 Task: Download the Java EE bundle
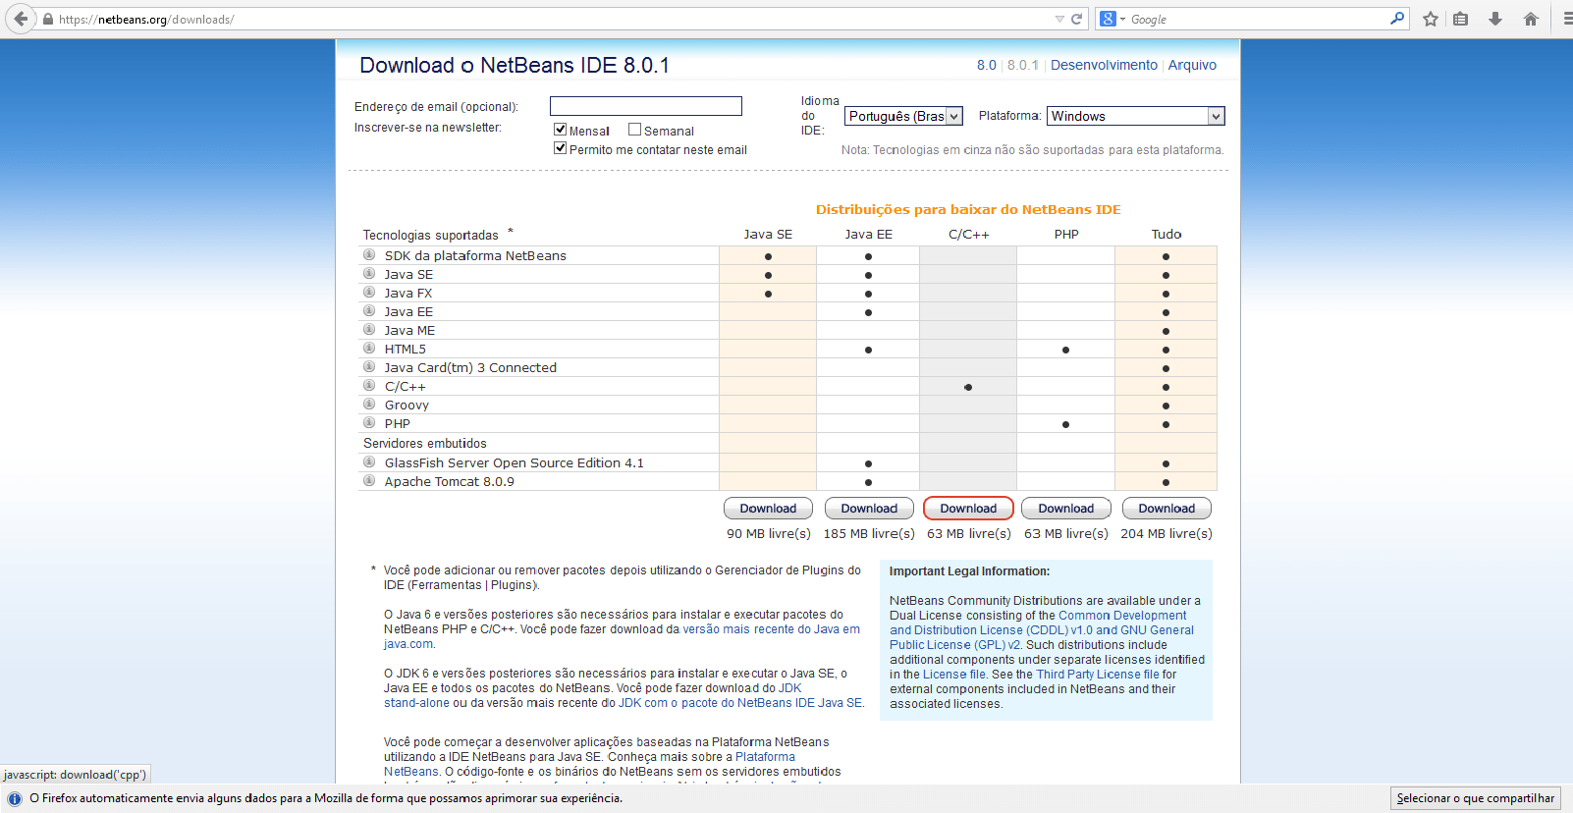click(869, 509)
